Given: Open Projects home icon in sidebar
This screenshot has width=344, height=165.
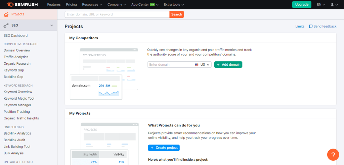Looking at the screenshot, I should (x=6, y=14).
